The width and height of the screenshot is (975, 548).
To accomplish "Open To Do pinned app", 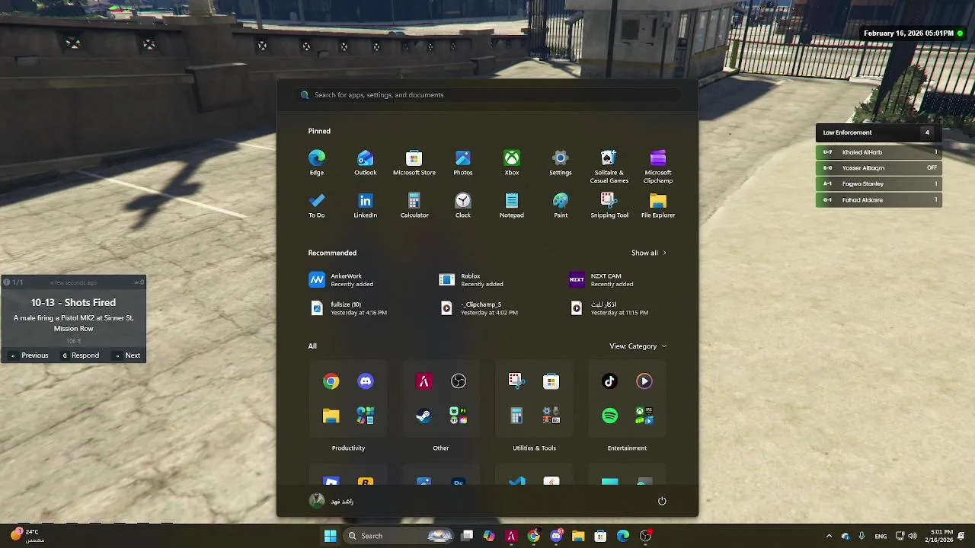I will point(317,205).
